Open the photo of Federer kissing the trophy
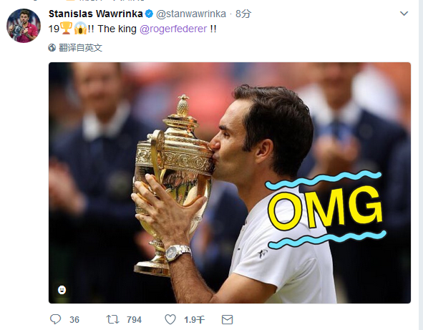The width and height of the screenshot is (423, 330). [230, 183]
